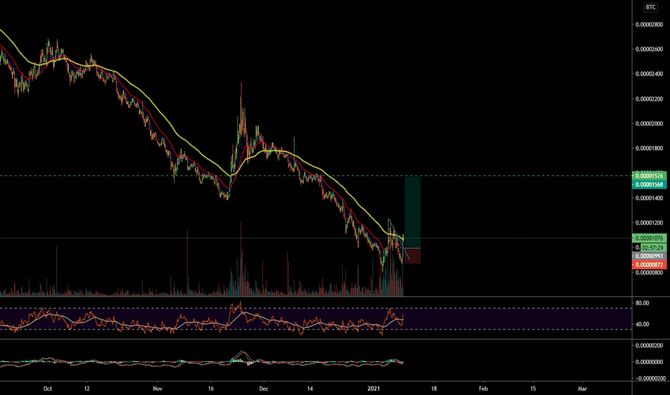Viewport: 670px width, 395px height.
Task: Click the 0.00001576 green price label
Action: [x=649, y=176]
